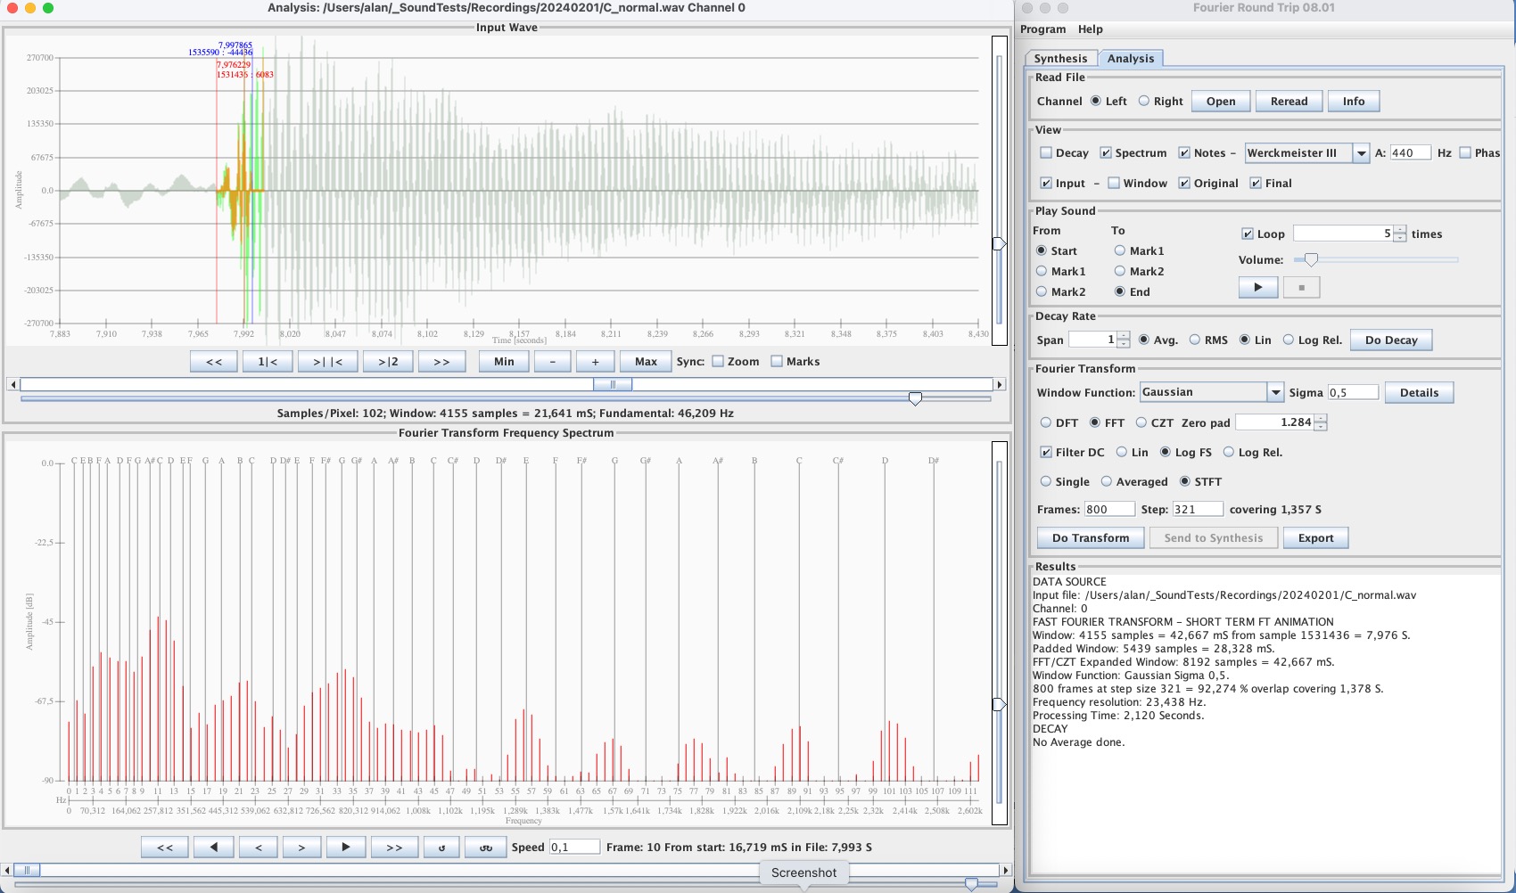The image size is (1516, 893).
Task: Open the Help menu
Action: coord(1090,29)
